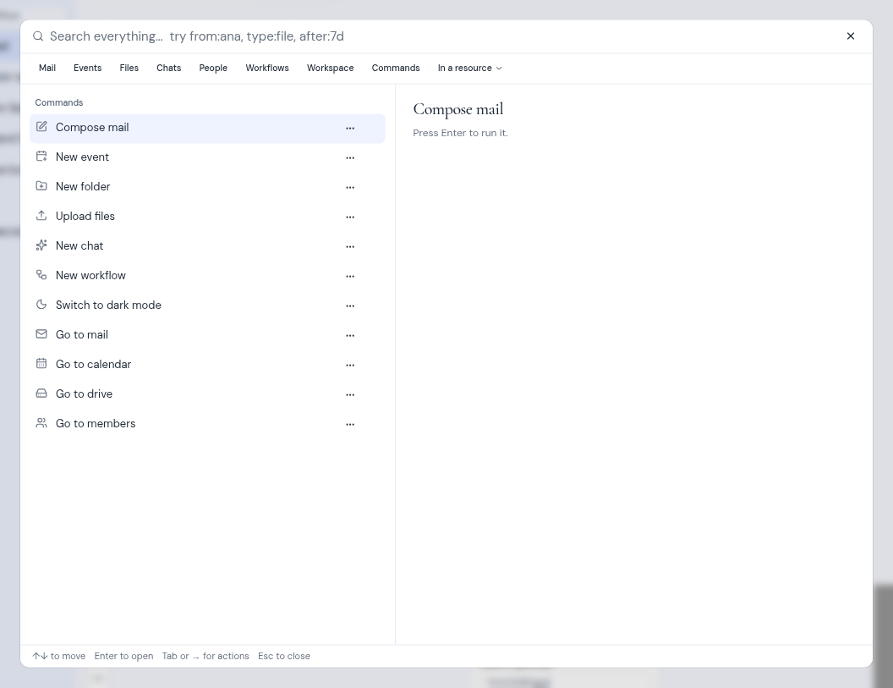Click the Go to drive icon
The height and width of the screenshot is (688, 893).
click(x=41, y=394)
